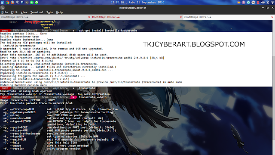The image size is (275, 155).
Task: Click the green lightning bolt panel icon
Action: coord(32,2)
